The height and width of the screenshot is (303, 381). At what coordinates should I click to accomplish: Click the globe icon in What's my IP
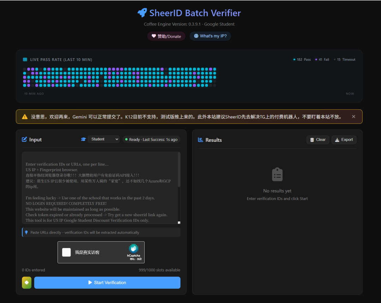point(196,36)
